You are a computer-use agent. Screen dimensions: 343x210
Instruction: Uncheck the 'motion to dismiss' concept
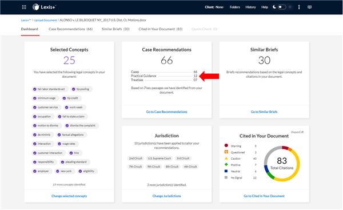click(x=46, y=125)
